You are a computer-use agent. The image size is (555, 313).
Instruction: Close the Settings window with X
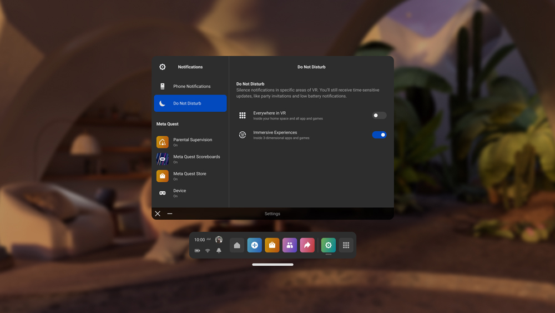[158, 213]
